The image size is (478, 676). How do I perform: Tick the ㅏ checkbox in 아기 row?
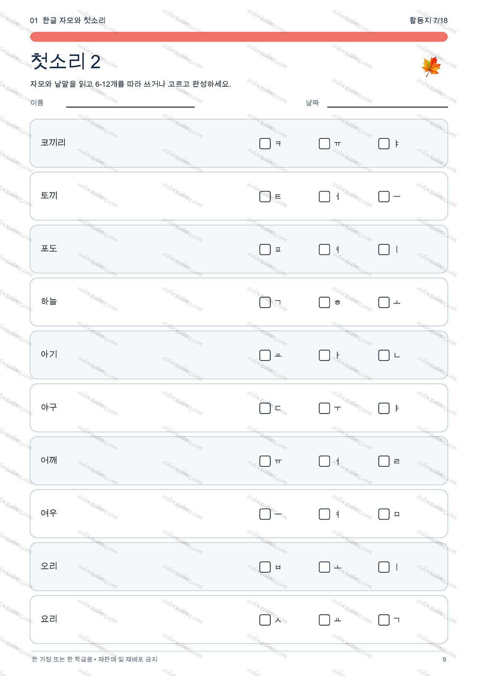324,355
